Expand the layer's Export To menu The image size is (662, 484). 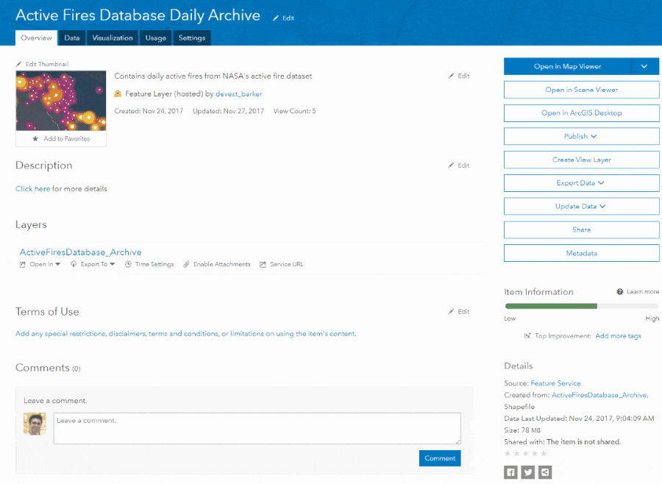click(x=93, y=265)
